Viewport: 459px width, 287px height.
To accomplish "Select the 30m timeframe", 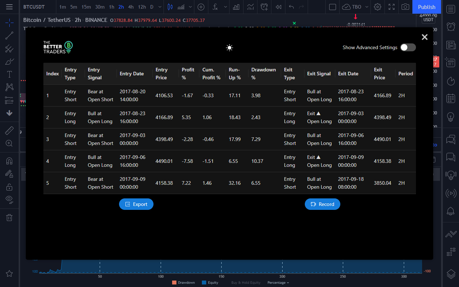I will pyautogui.click(x=100, y=7).
